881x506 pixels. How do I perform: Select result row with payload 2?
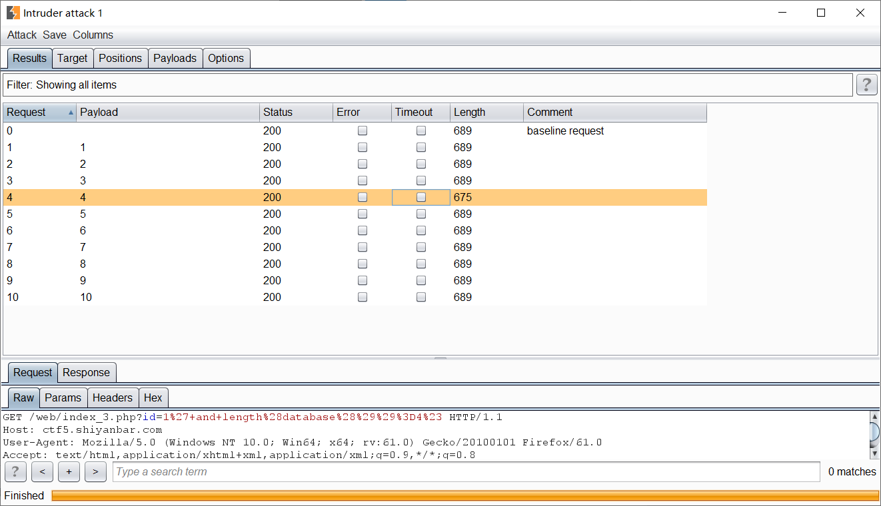[x=355, y=164]
